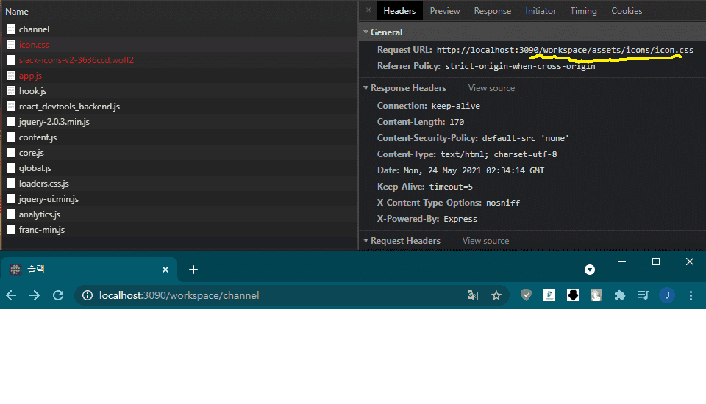706x404 pixels.
Task: Select the hook.js request
Action: pos(179,91)
